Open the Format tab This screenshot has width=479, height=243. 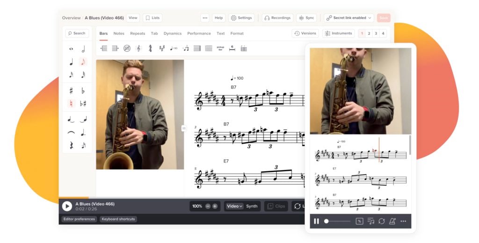coord(237,33)
